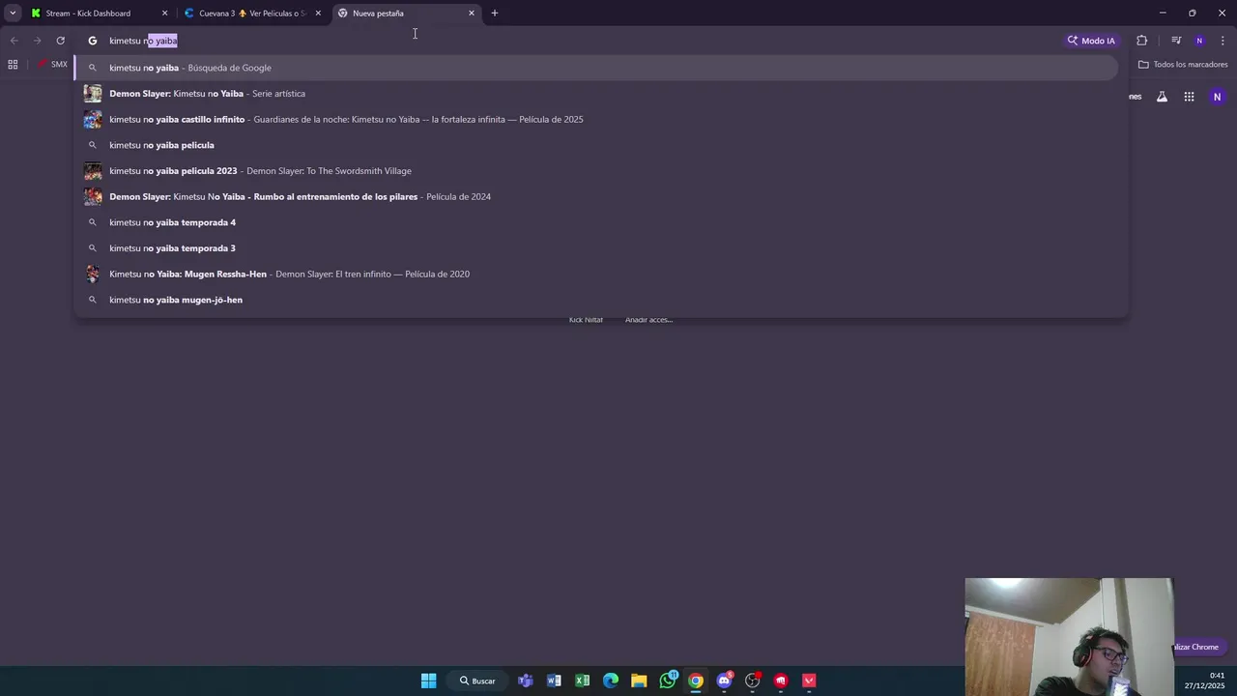This screenshot has width=1237, height=696.
Task: Open Microsoft Word from the taskbar
Action: [554, 681]
